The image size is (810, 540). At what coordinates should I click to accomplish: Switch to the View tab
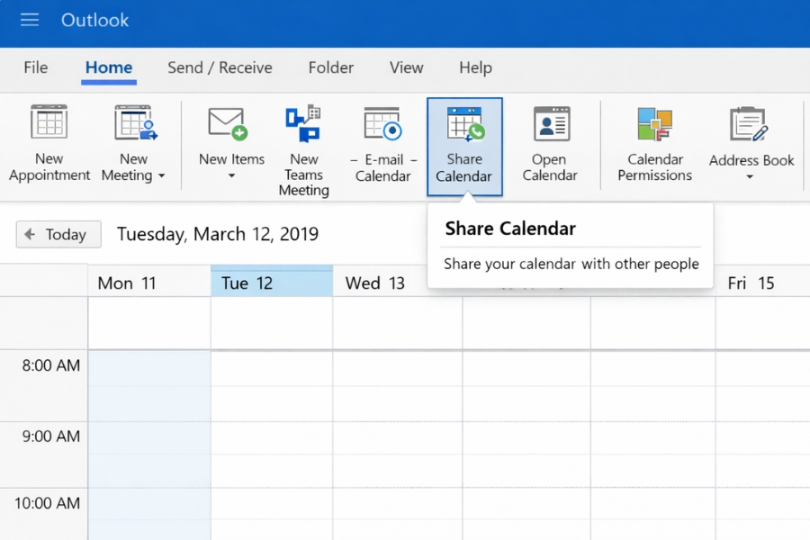click(406, 67)
